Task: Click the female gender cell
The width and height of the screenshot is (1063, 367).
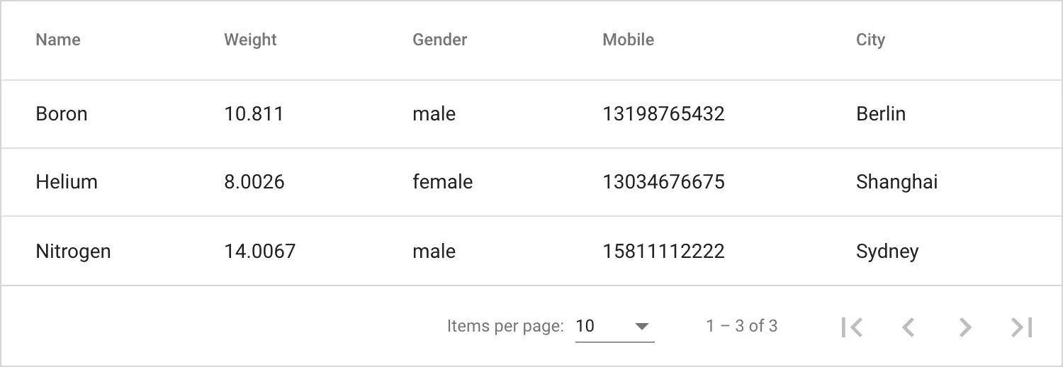Action: click(442, 182)
